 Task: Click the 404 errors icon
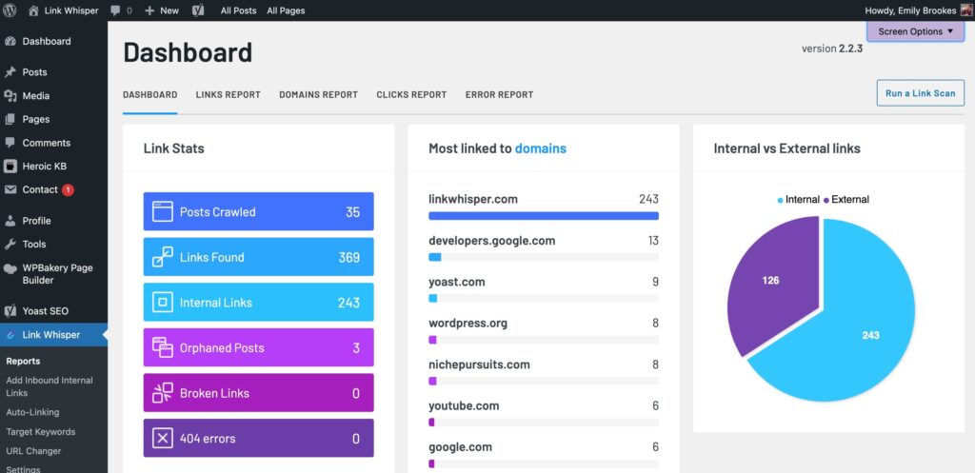162,438
